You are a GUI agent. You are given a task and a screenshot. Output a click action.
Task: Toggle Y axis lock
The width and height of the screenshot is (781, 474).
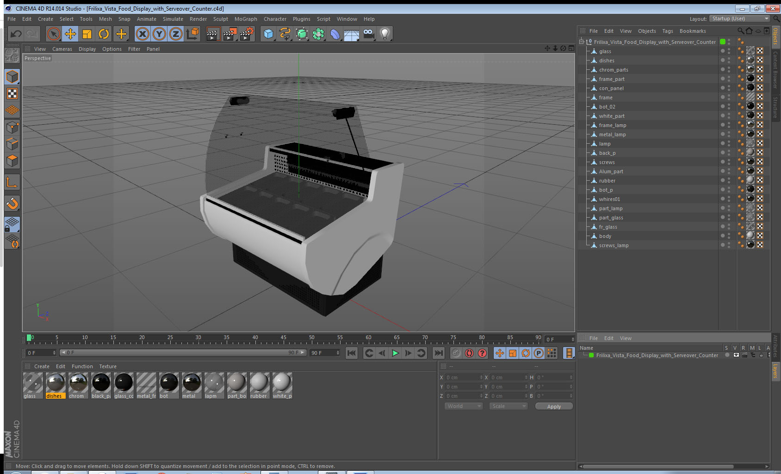coord(159,34)
